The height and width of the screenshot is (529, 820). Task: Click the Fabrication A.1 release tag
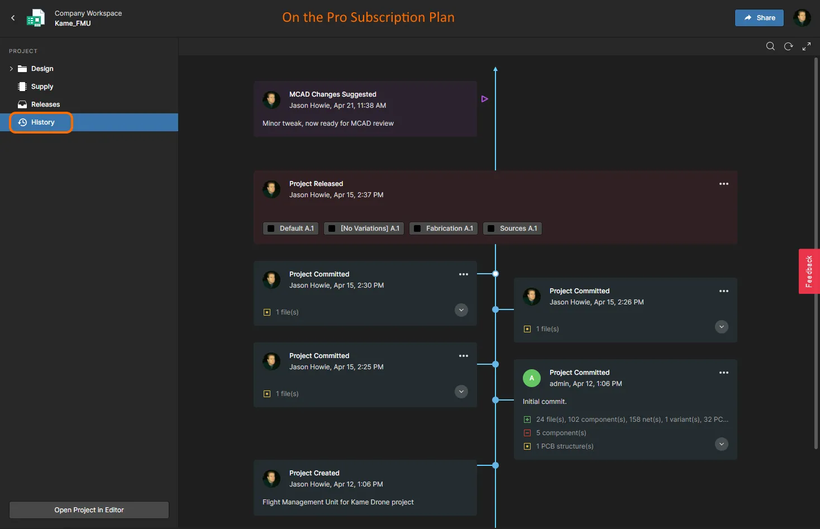point(444,228)
